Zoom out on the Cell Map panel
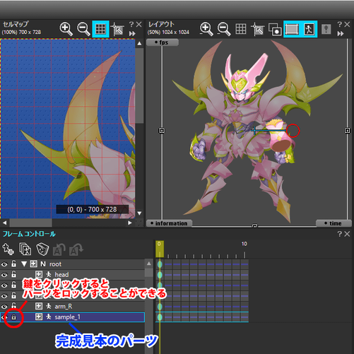Viewport: 354px width, 354px height. [x=83, y=29]
